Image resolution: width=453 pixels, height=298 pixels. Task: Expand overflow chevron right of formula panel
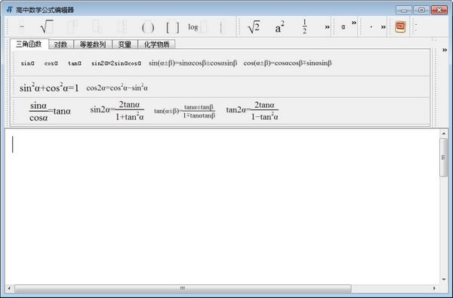click(445, 50)
